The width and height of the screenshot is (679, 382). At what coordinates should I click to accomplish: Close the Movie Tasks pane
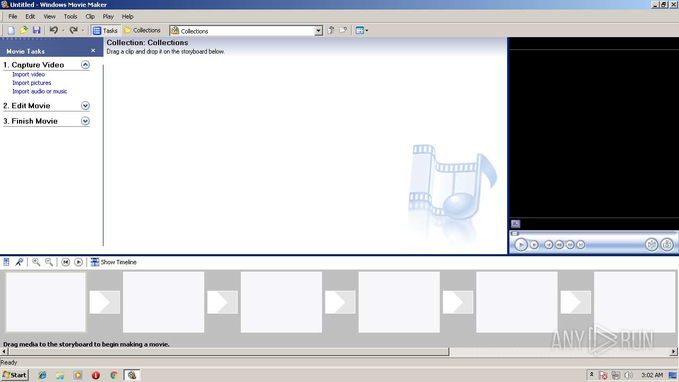click(x=93, y=51)
